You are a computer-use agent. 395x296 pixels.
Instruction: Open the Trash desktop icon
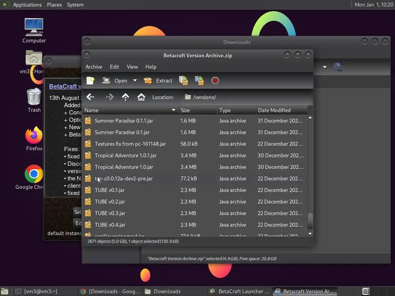34,100
